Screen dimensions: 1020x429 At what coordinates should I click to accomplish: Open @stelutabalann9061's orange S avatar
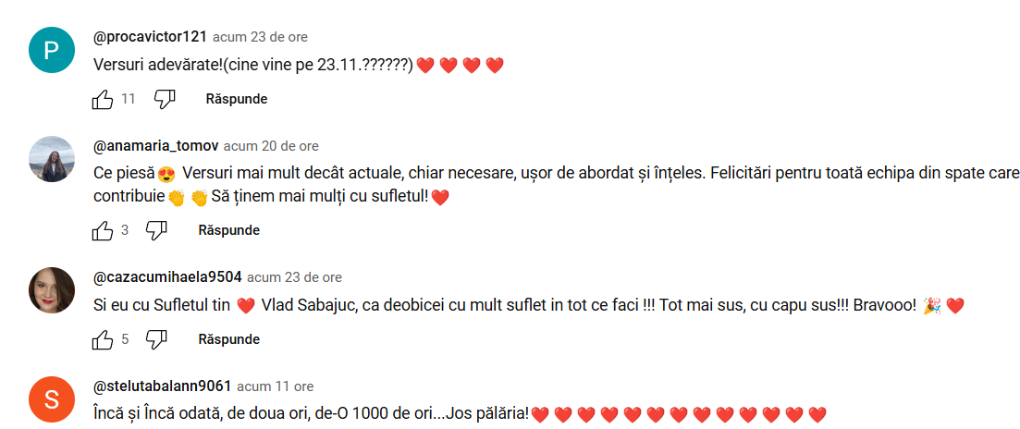[x=52, y=399]
